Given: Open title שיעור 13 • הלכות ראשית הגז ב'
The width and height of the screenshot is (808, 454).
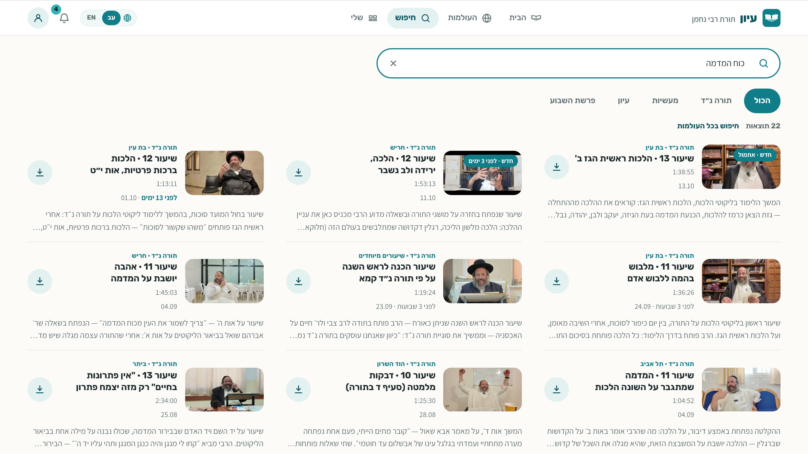Looking at the screenshot, I should 634,159.
